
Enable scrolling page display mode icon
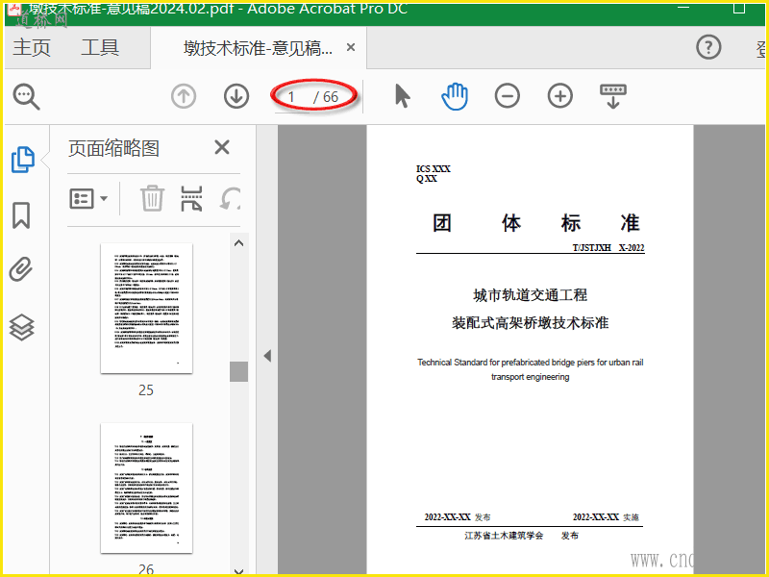(613, 96)
